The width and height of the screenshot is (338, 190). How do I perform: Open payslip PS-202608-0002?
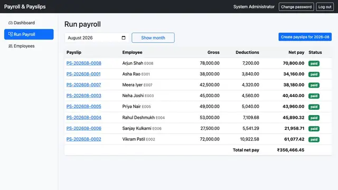[84, 139]
